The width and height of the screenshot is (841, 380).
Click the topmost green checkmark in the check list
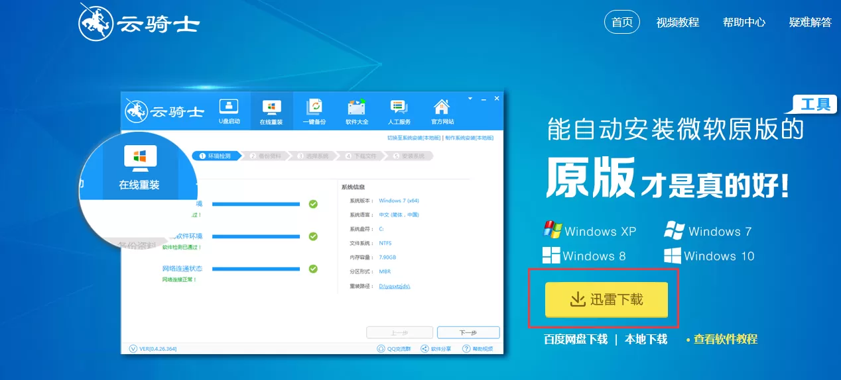[x=313, y=204]
